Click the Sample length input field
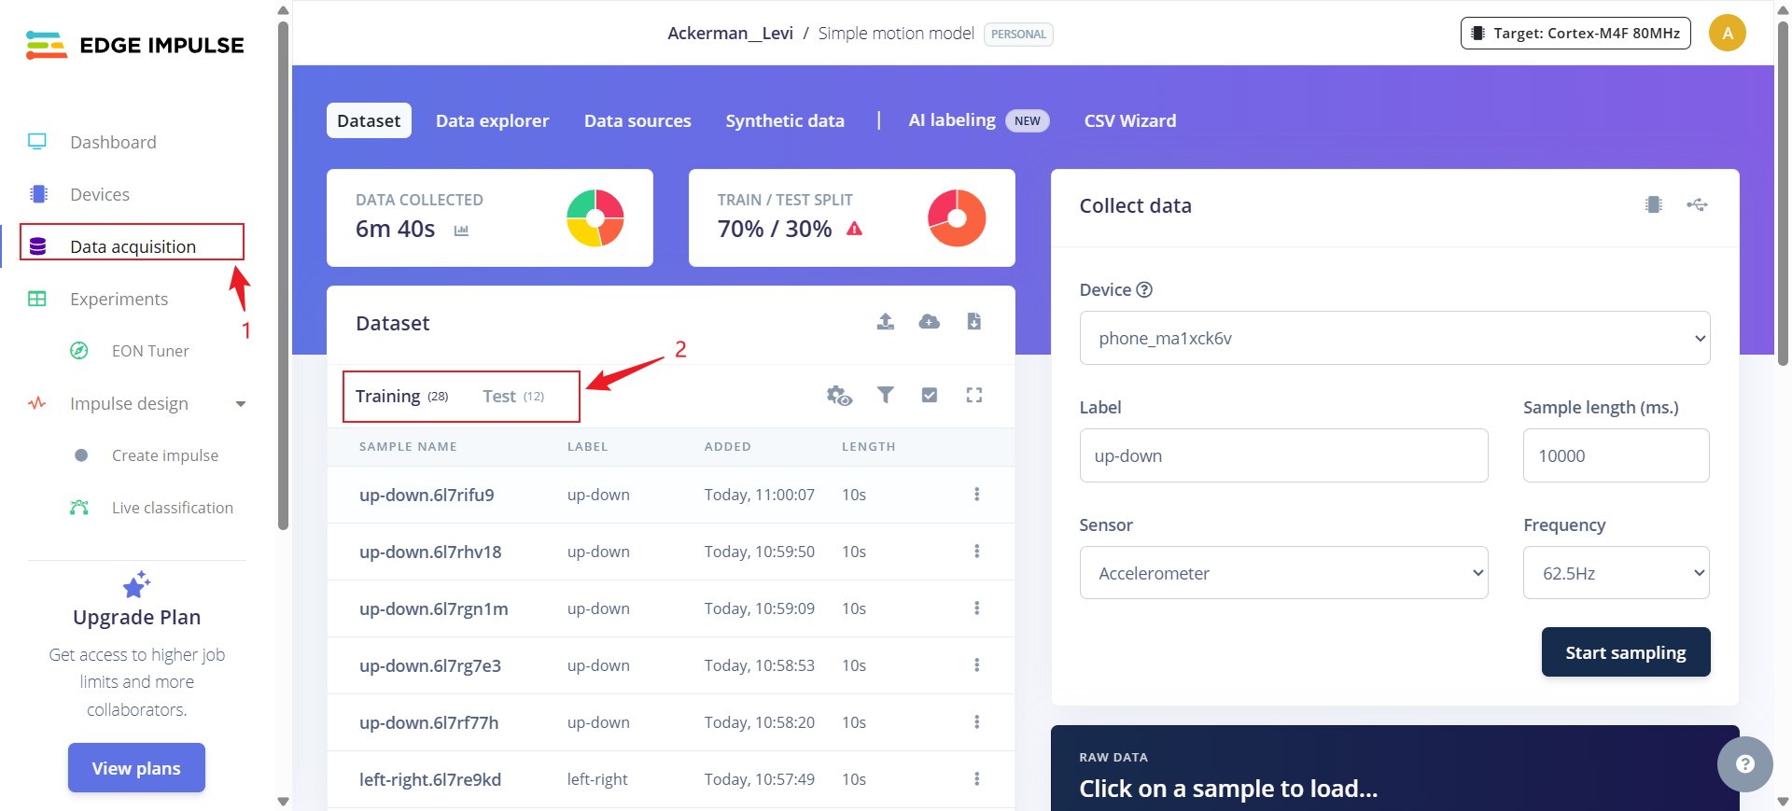1792x811 pixels. tap(1616, 455)
